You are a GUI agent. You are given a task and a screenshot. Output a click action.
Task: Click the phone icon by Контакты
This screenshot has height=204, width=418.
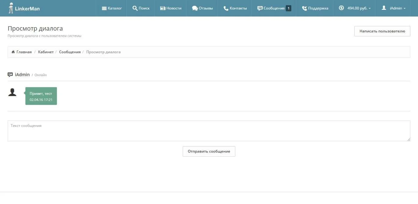pos(226,8)
